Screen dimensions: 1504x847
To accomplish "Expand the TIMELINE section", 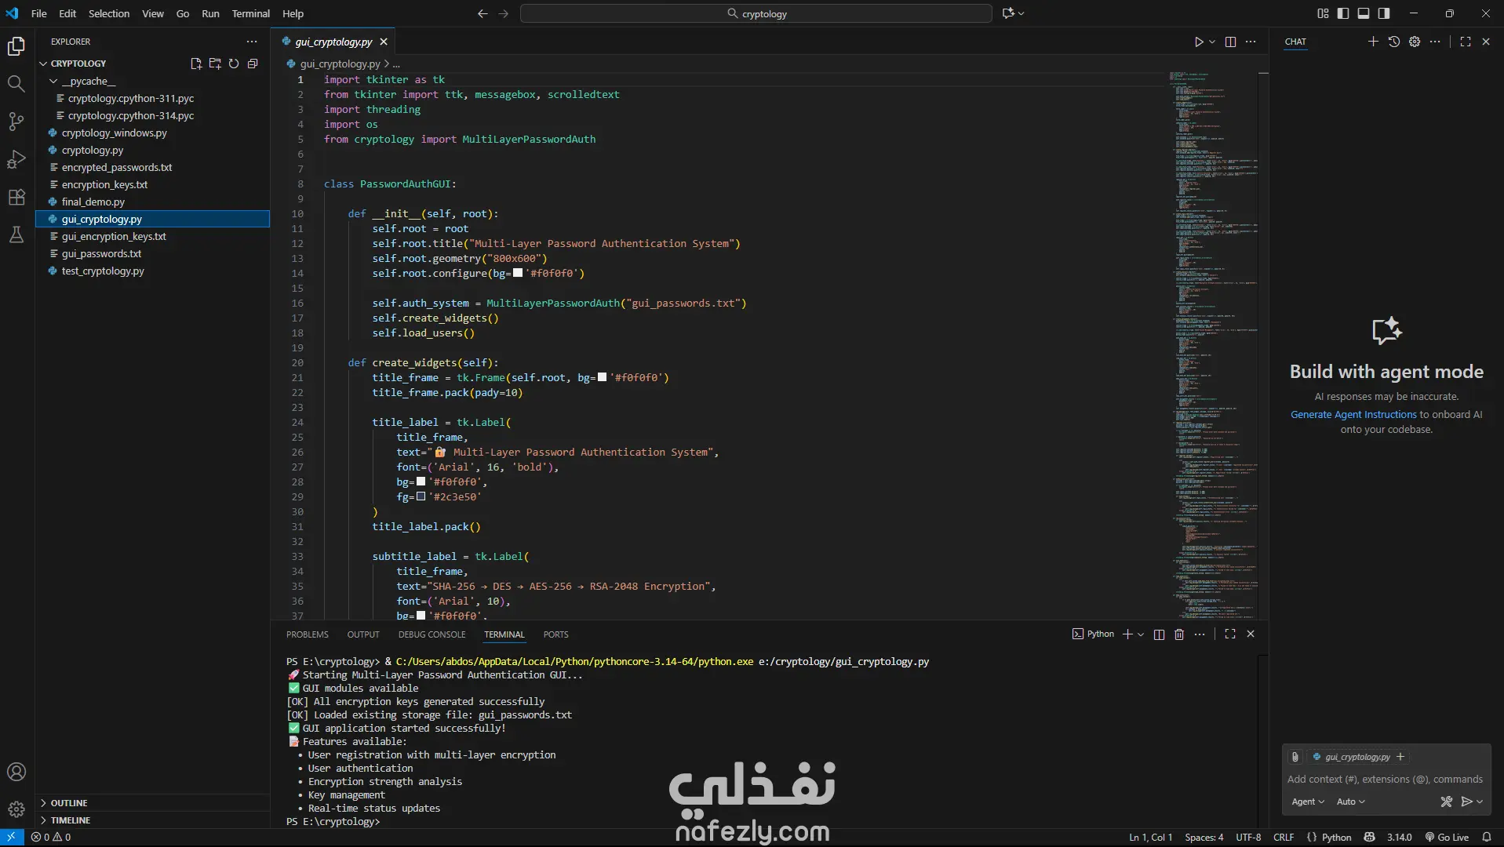I will 71,820.
